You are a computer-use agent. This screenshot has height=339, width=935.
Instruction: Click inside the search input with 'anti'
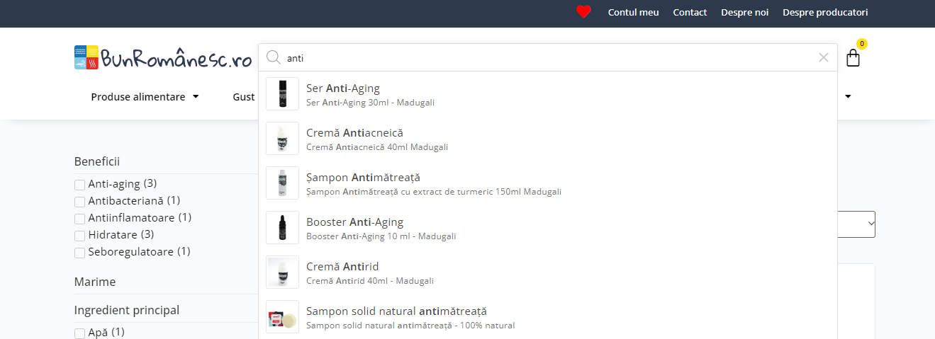pos(547,58)
